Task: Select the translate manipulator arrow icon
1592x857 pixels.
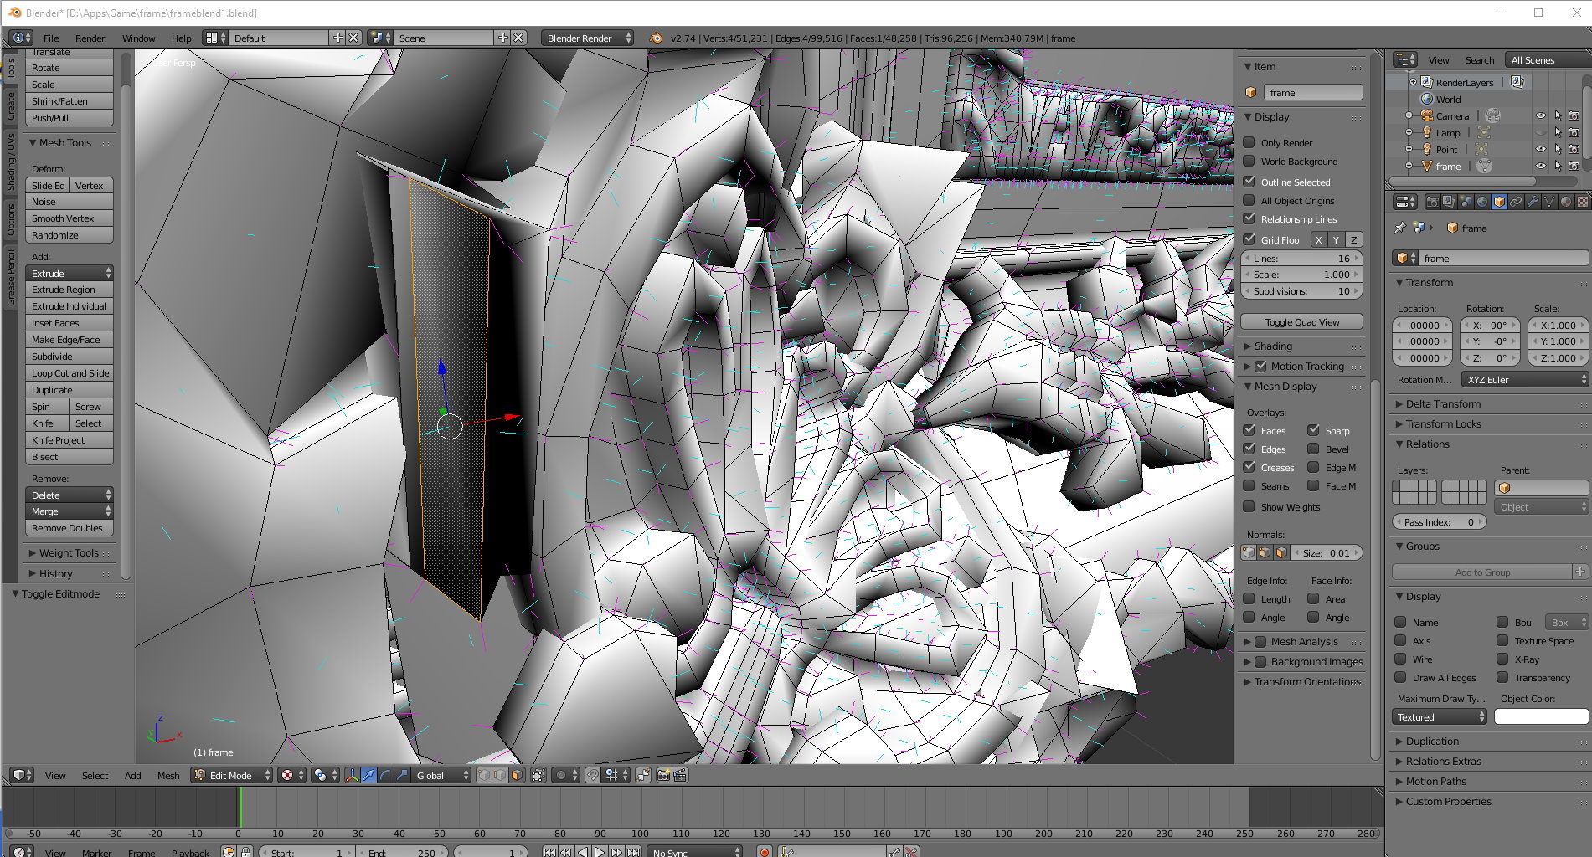Action: click(368, 775)
